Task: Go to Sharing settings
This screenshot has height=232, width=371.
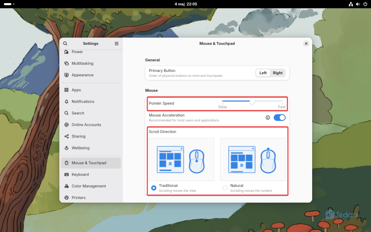Action: [91, 136]
